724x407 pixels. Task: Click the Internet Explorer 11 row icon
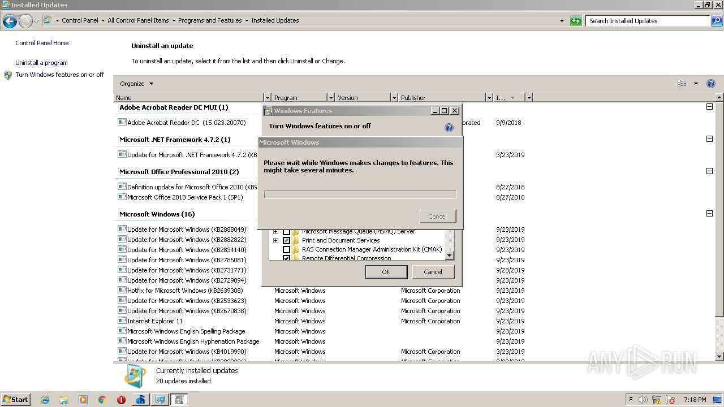[122, 321]
